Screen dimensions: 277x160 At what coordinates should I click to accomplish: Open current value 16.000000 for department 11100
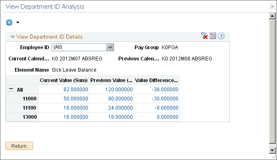click(x=76, y=107)
